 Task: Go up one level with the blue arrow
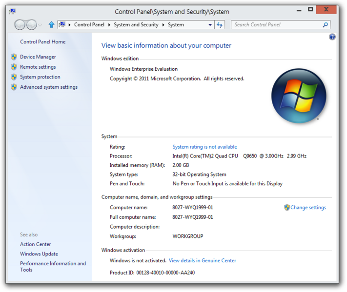pos(51,25)
